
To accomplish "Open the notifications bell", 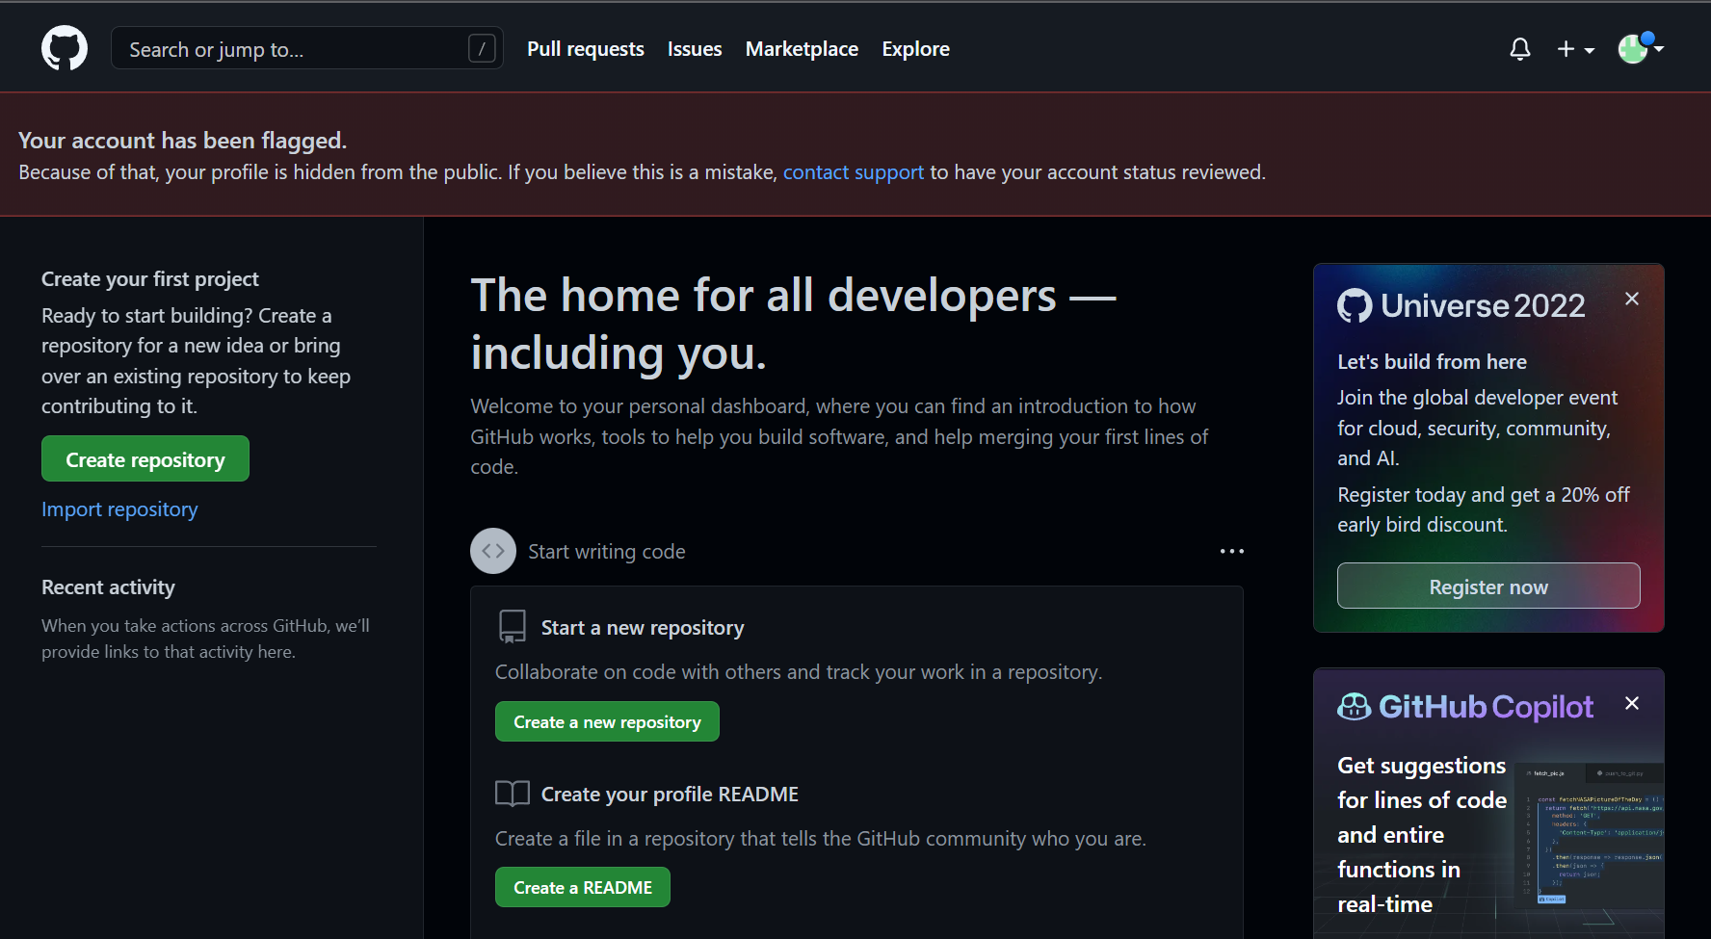I will [1520, 49].
